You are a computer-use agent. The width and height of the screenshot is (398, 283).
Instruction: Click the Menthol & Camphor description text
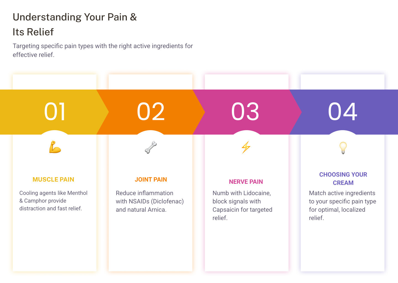[53, 201]
